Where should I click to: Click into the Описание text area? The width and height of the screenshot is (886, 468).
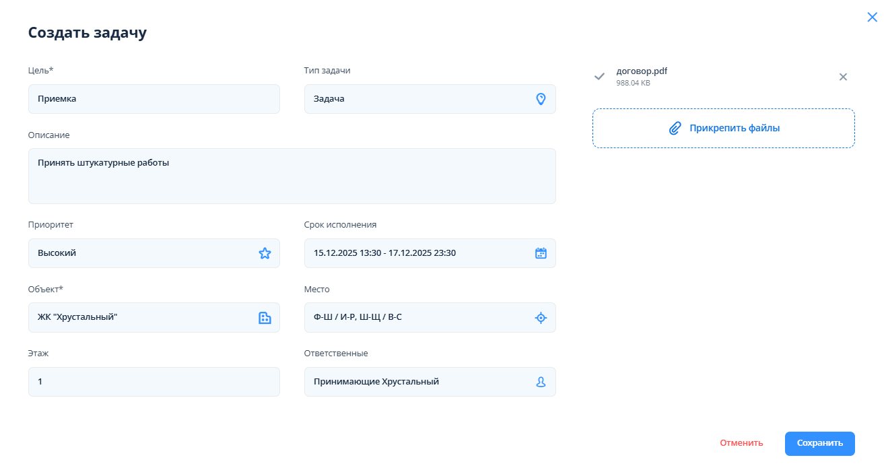click(x=292, y=176)
